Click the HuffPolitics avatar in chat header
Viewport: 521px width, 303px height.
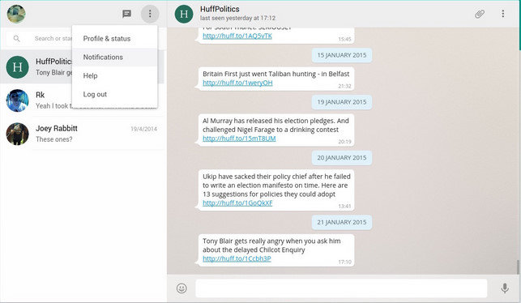coord(184,14)
